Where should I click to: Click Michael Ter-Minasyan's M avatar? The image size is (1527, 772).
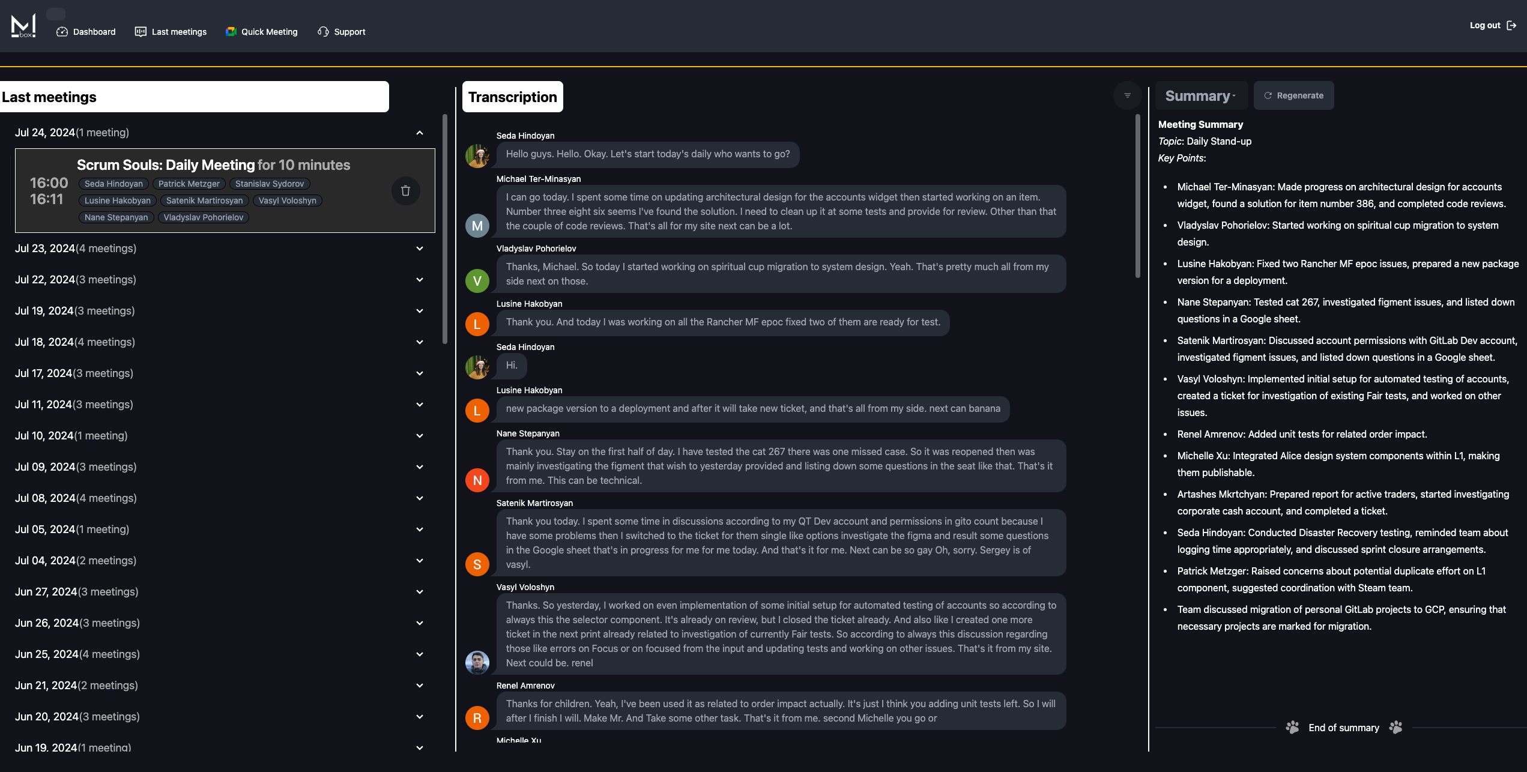(477, 226)
